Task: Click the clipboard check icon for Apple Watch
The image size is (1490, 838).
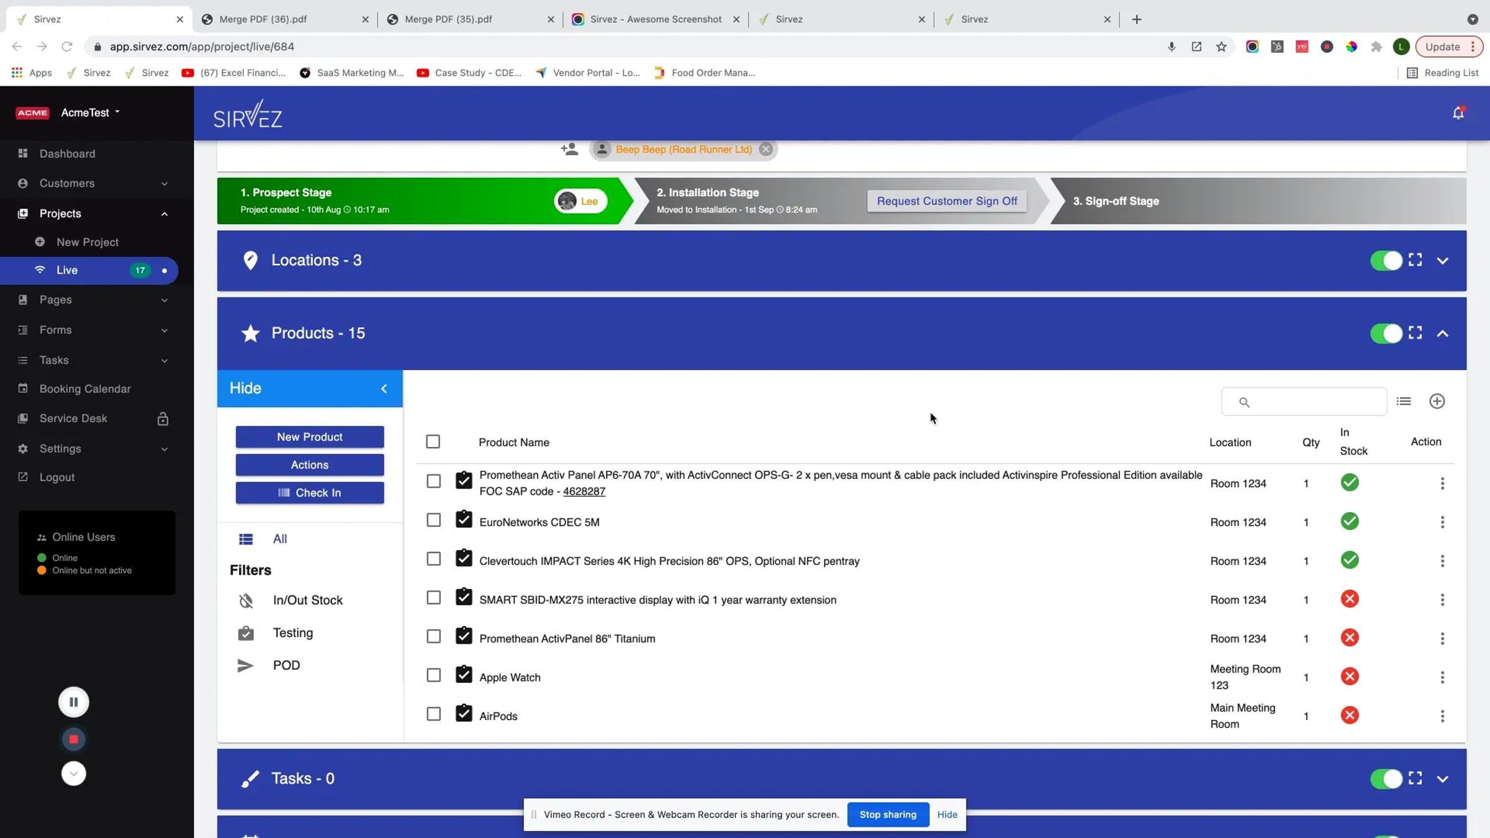Action: pos(464,674)
